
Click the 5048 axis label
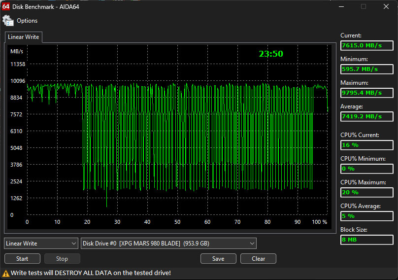(x=16, y=148)
